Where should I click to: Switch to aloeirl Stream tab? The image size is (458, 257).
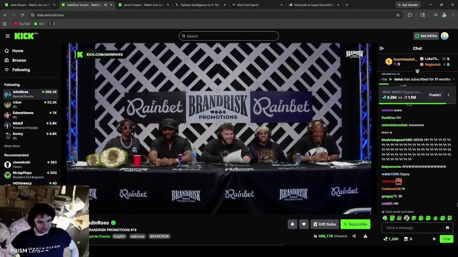143,5
